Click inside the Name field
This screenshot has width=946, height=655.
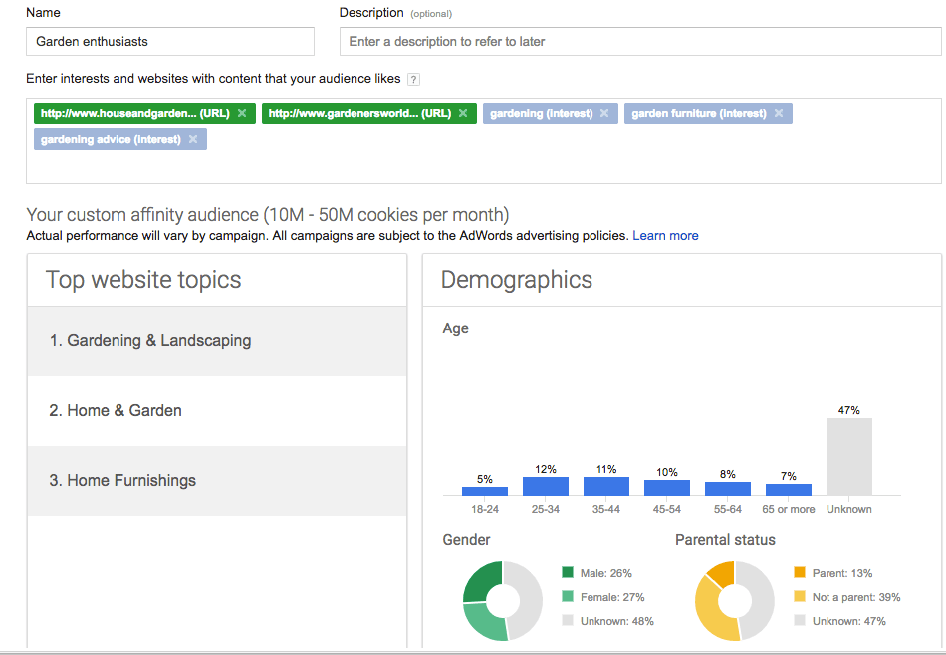[169, 41]
